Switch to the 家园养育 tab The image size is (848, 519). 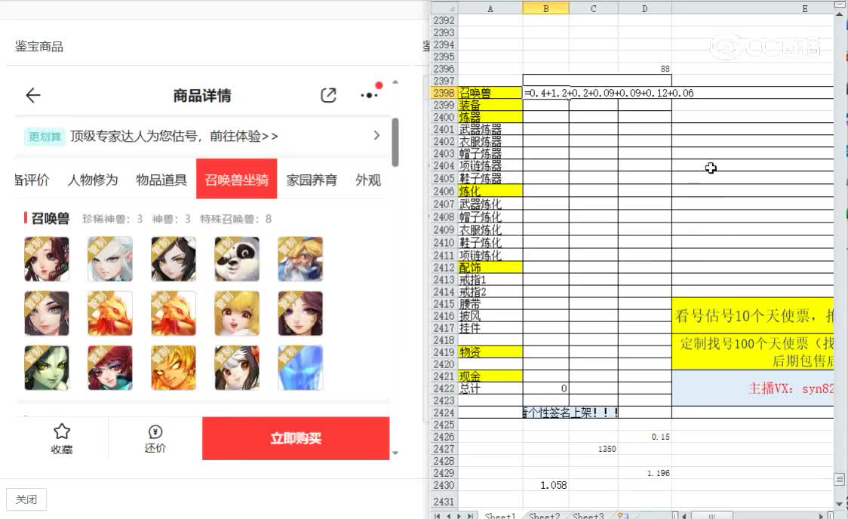(312, 180)
